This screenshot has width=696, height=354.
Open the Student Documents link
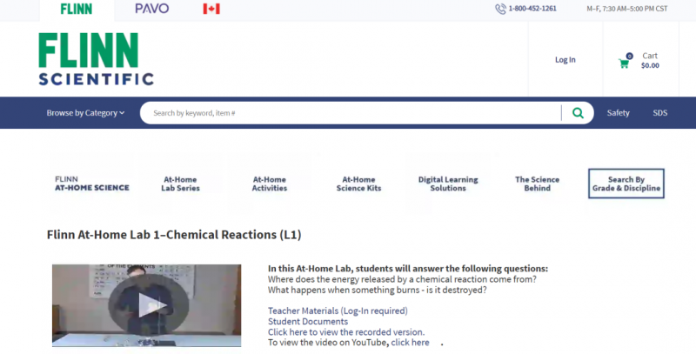pyautogui.click(x=308, y=321)
